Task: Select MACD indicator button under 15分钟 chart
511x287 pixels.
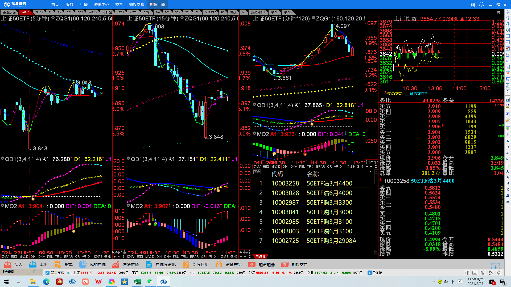Action: point(150,257)
